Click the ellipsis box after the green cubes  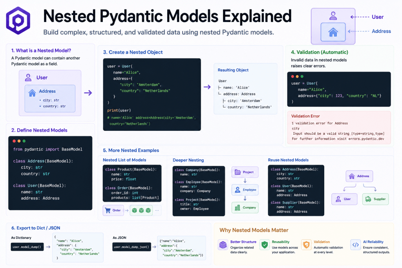157,210
